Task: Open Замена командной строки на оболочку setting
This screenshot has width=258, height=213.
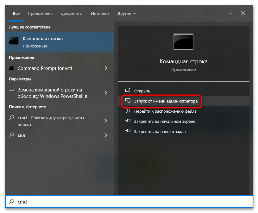Action: tap(60, 93)
